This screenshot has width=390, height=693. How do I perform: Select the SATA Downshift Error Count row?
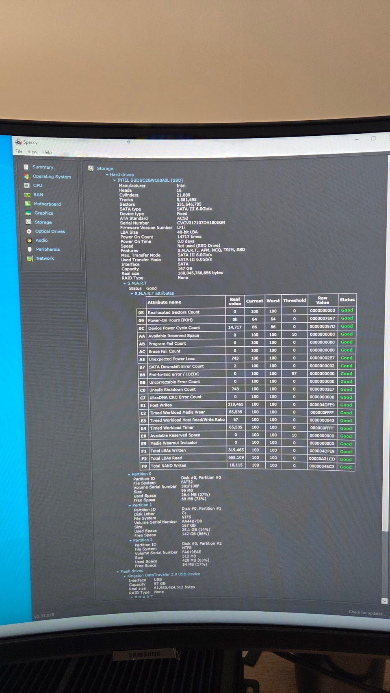pyautogui.click(x=247, y=366)
